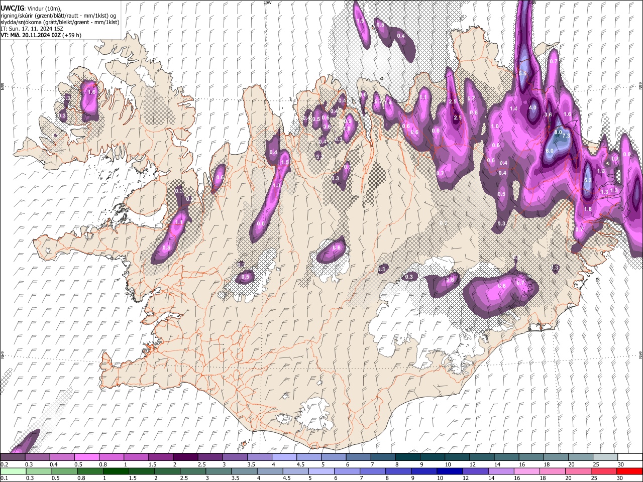Click the "UWC/IG" title text
This screenshot has height=482, width=643.
(12, 8)
